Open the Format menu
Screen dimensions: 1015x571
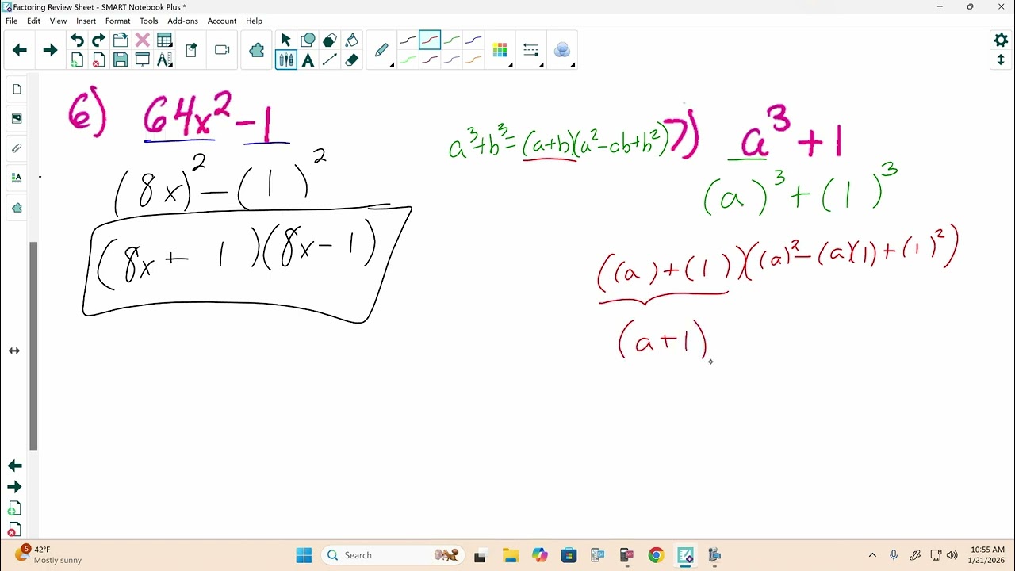(x=117, y=21)
